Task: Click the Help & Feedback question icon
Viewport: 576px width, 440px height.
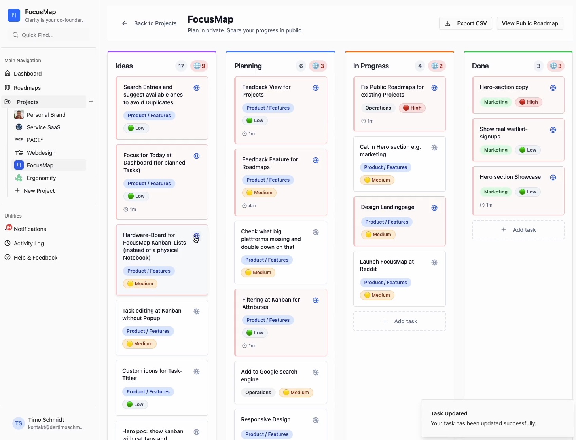Action: tap(8, 257)
